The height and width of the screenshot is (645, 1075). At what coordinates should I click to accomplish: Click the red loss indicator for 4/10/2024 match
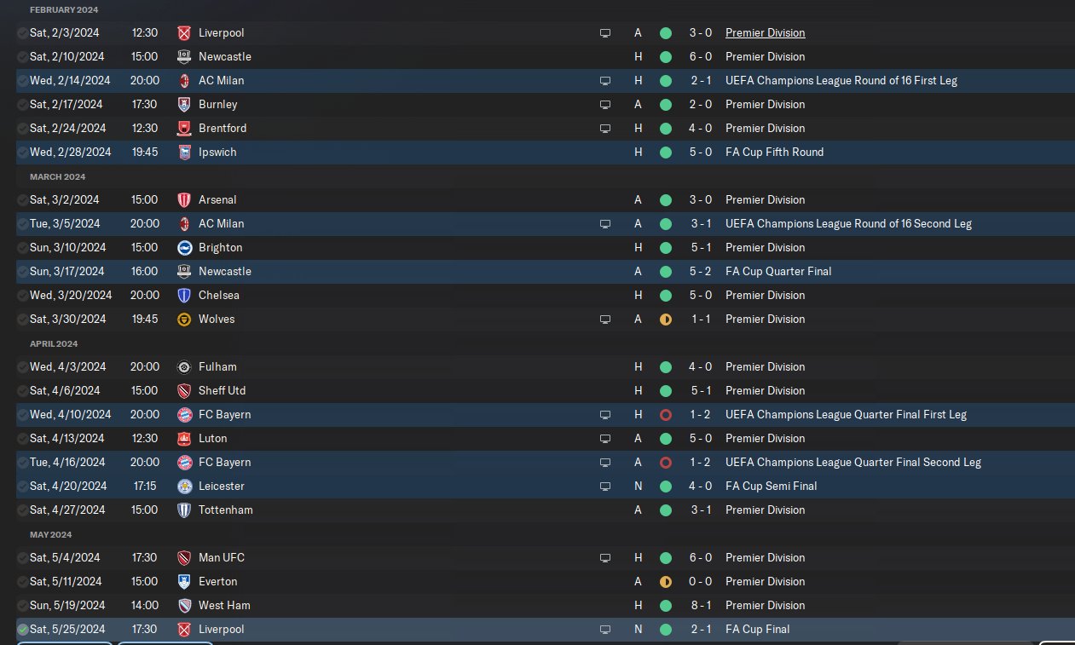click(x=666, y=415)
